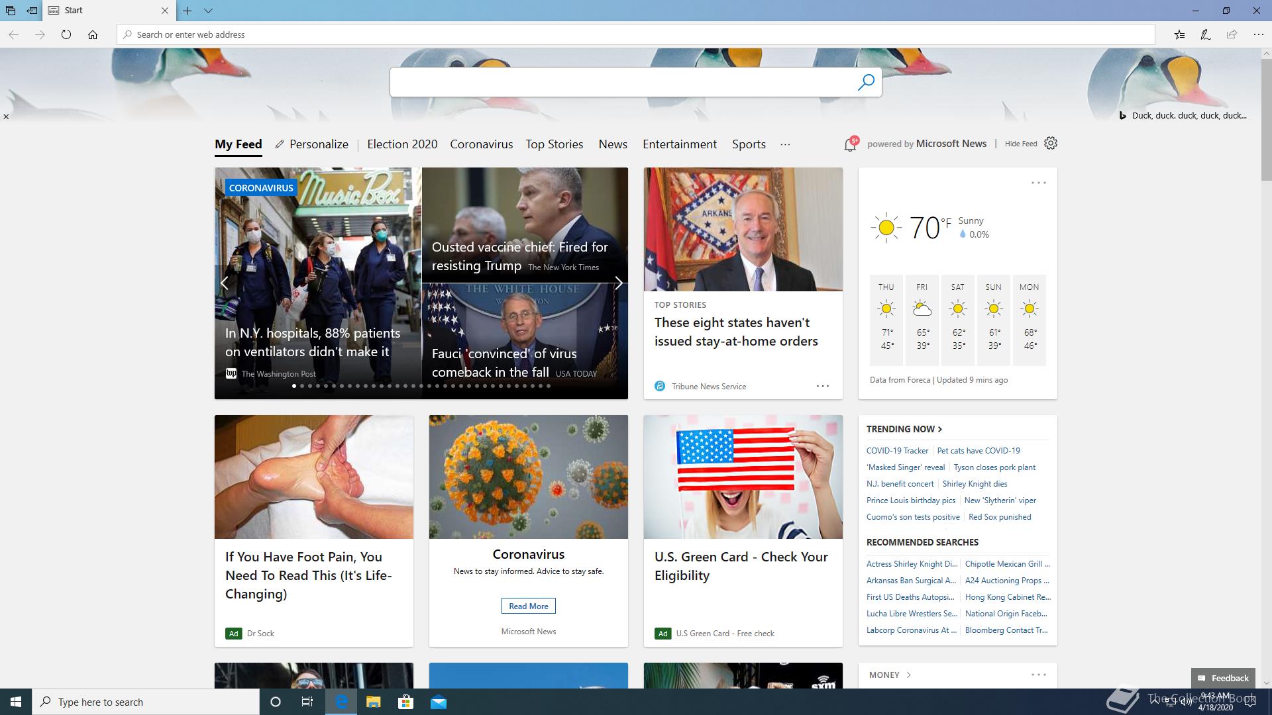Click Duck, duck Bing image caption

[1189, 115]
